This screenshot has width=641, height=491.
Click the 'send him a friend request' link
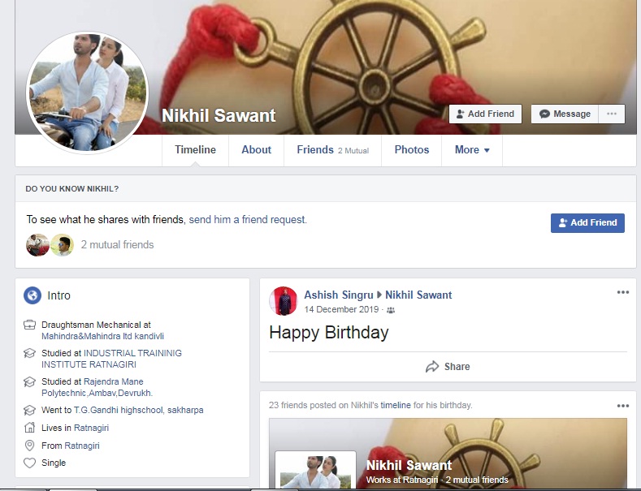tap(247, 220)
